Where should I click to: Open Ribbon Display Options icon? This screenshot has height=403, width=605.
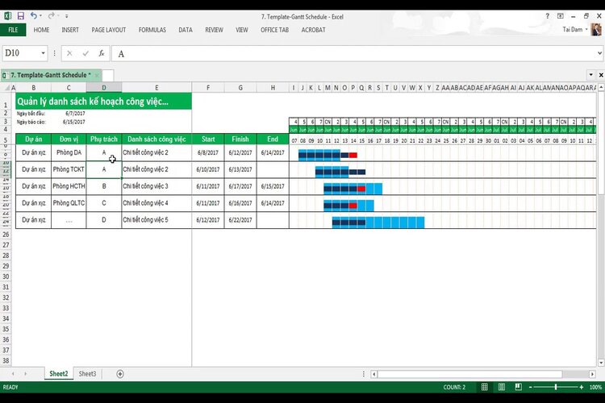561,16
